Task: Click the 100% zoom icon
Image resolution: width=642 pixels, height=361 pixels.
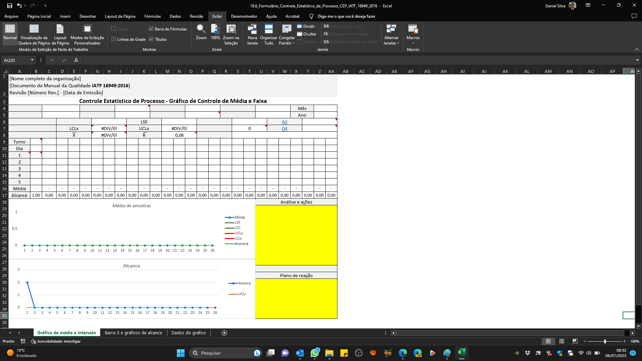Action: (x=215, y=32)
